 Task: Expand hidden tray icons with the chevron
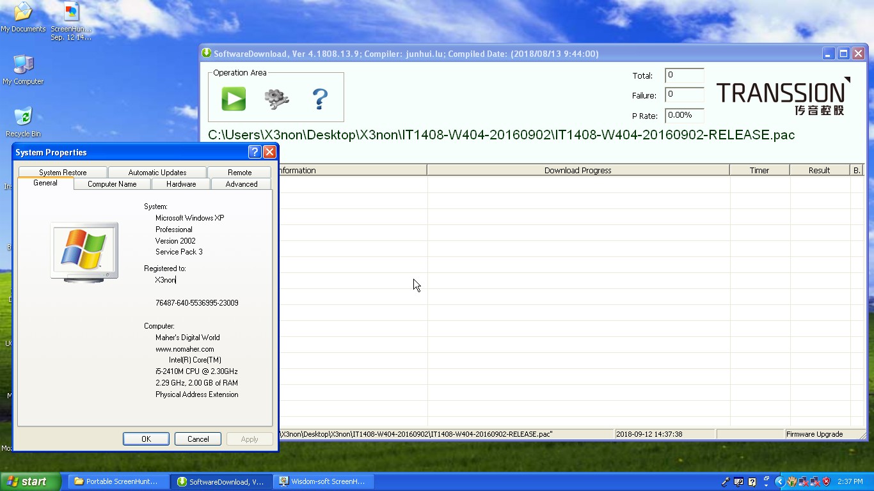pyautogui.click(x=779, y=481)
